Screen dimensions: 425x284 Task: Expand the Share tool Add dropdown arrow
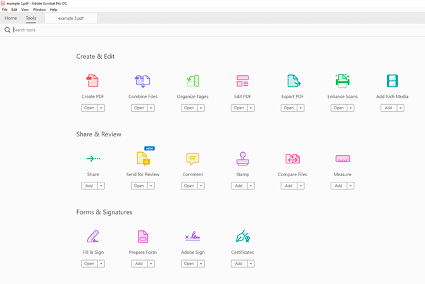101,186
